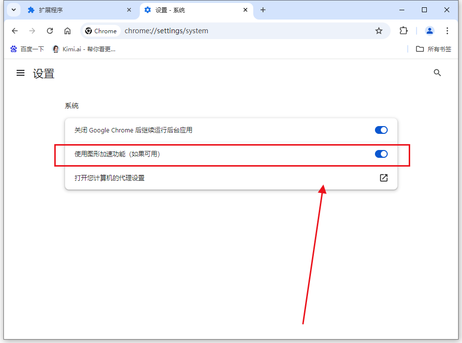Viewport: 462px width, 343px height.
Task: Open the Extensions puzzle icon menu
Action: tap(403, 31)
